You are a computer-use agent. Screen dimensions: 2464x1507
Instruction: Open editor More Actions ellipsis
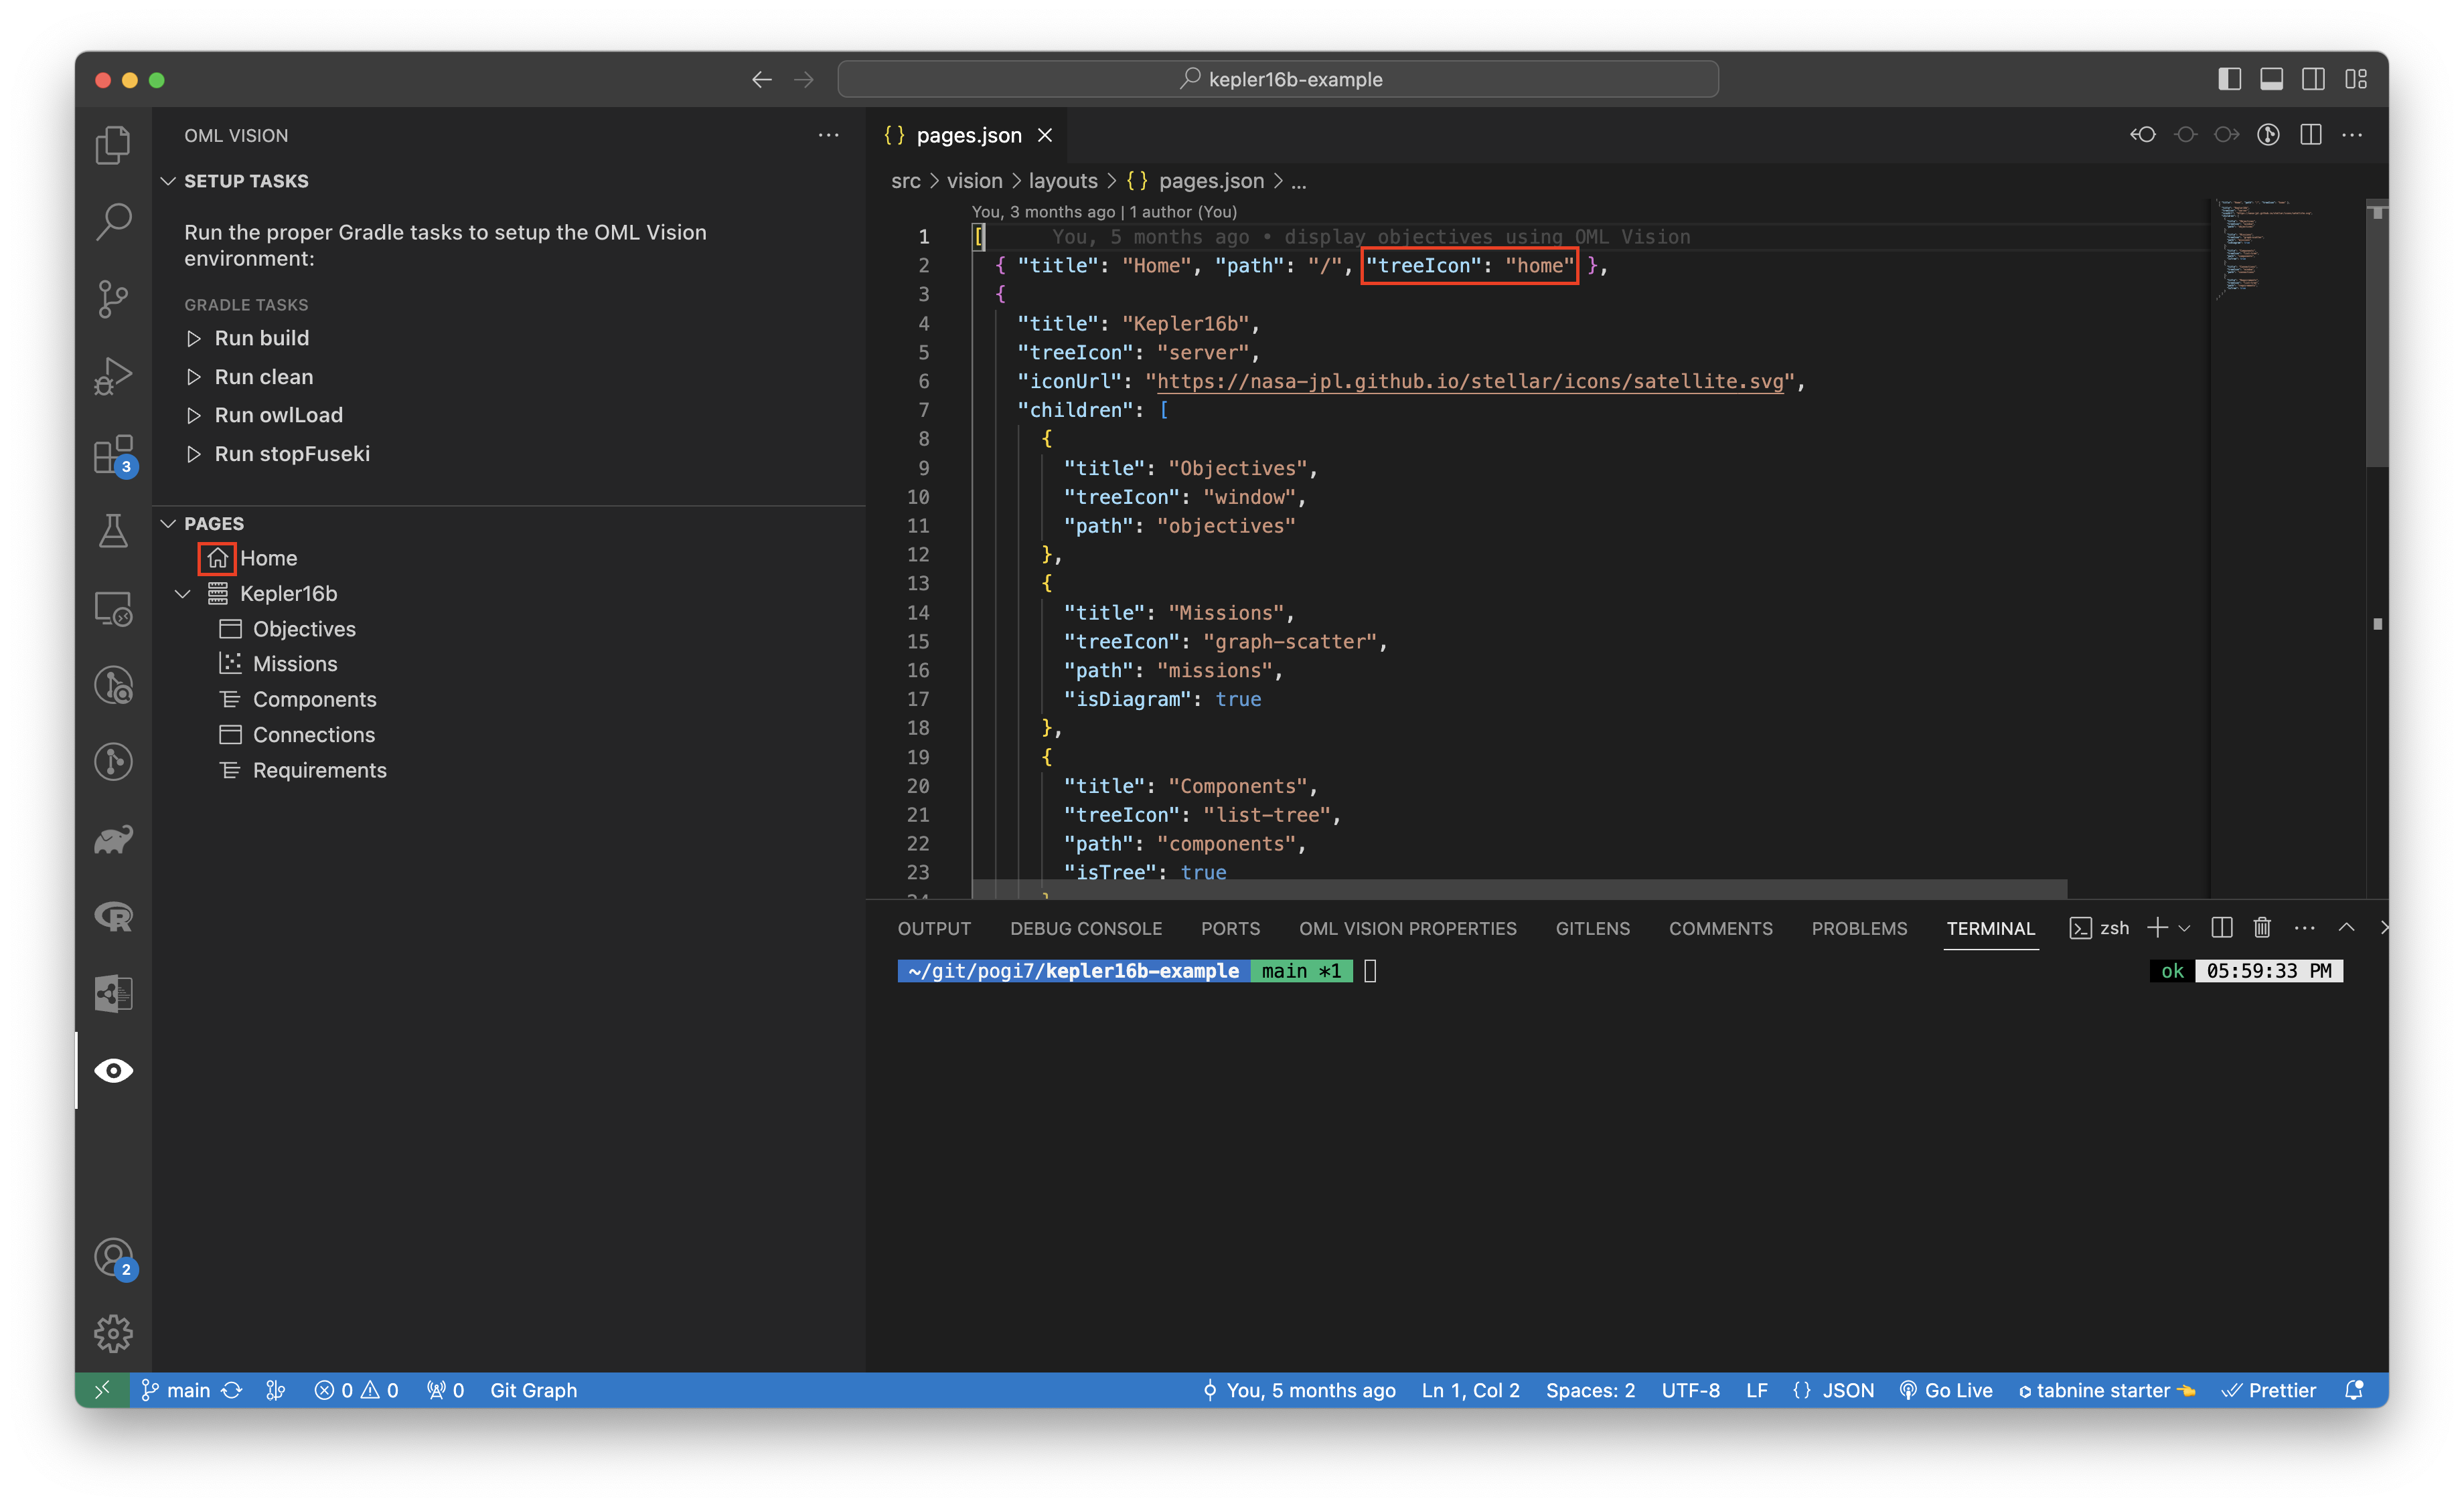click(x=2352, y=135)
